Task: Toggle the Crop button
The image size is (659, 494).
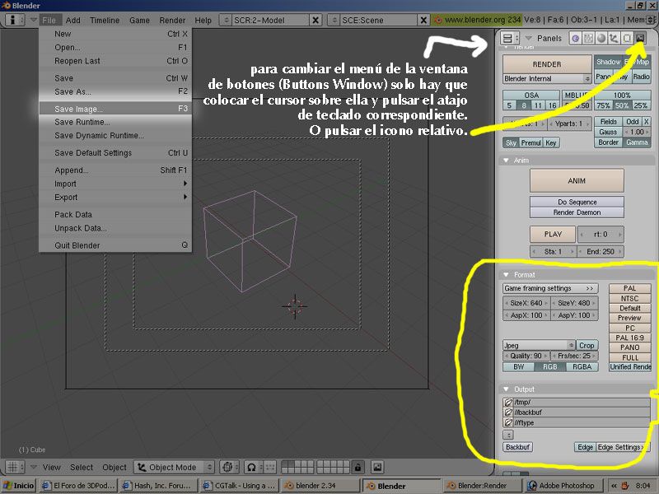Action: coord(587,345)
